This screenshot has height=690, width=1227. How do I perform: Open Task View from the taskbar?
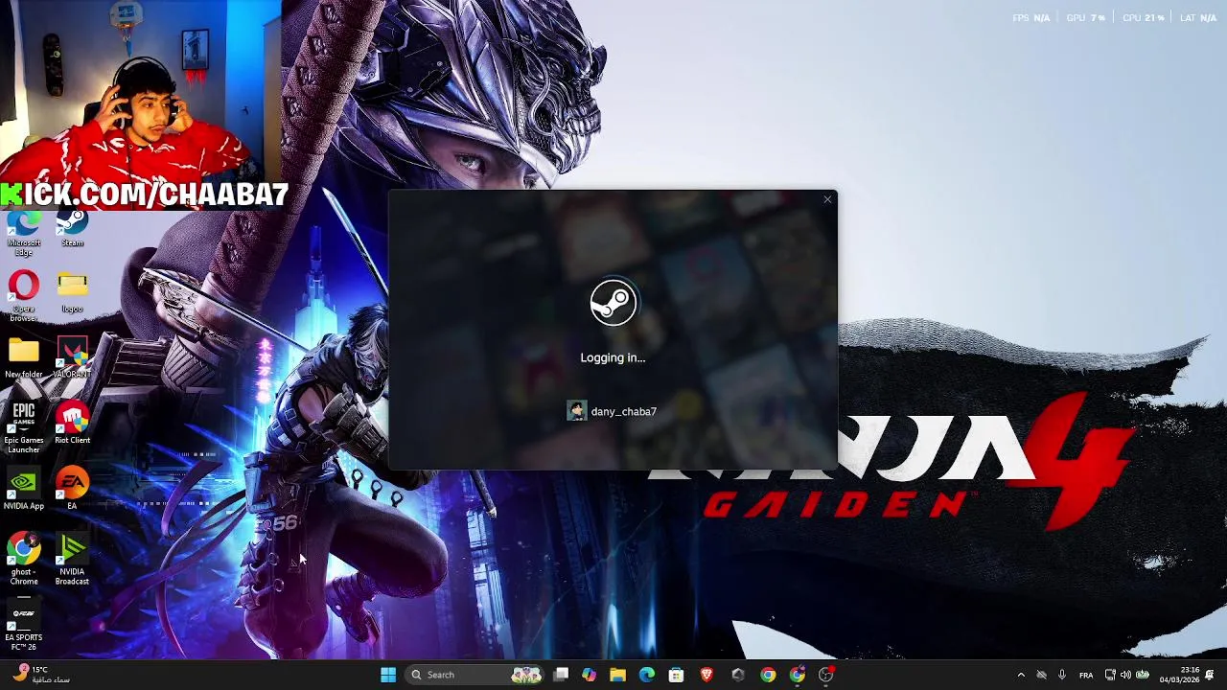click(561, 675)
